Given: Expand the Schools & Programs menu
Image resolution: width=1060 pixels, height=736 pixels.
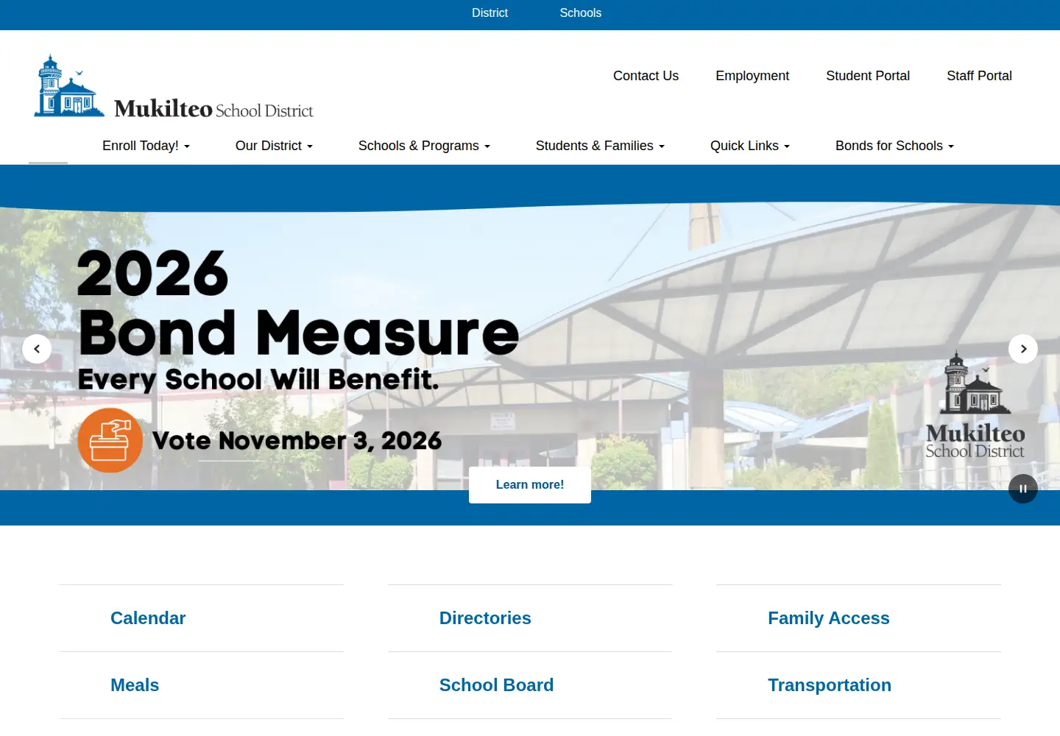Looking at the screenshot, I should [424, 146].
